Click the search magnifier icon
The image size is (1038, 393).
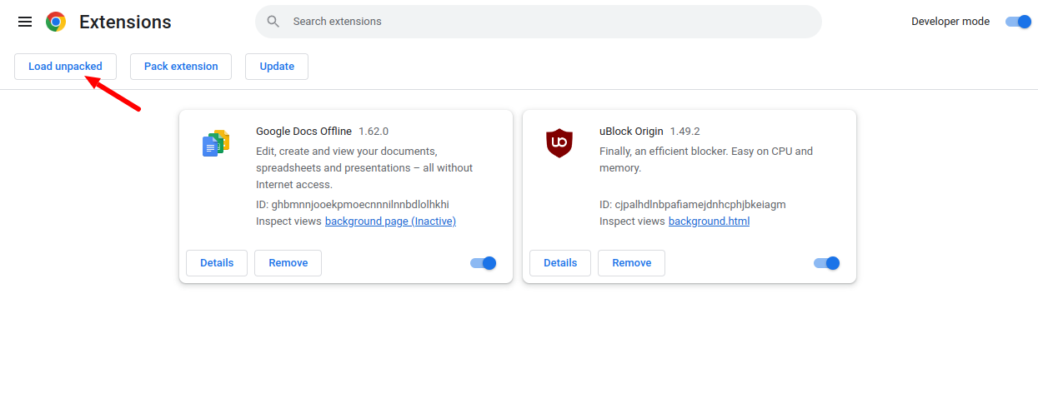[273, 22]
